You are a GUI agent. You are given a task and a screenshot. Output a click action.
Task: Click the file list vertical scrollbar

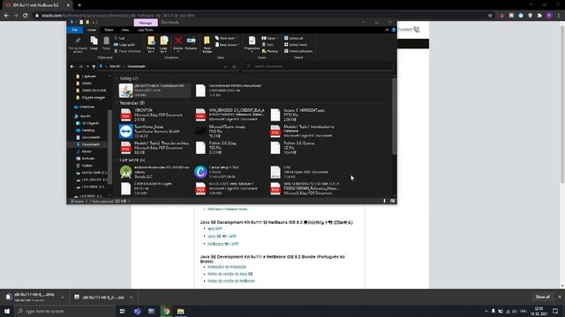pyautogui.click(x=395, y=115)
